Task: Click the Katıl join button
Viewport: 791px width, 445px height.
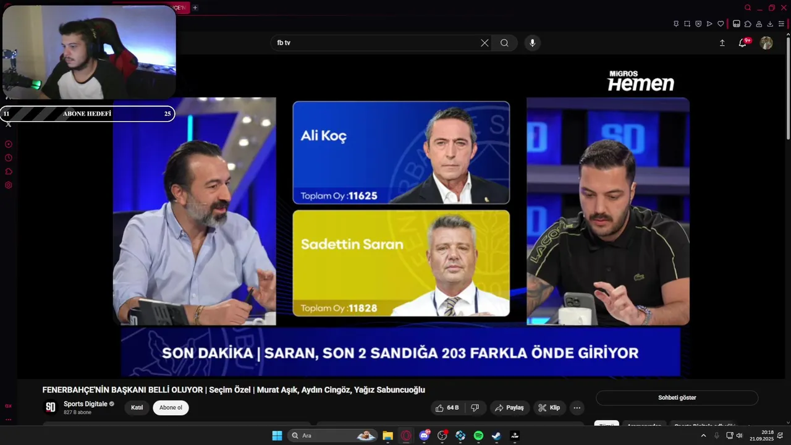Action: pos(137,408)
